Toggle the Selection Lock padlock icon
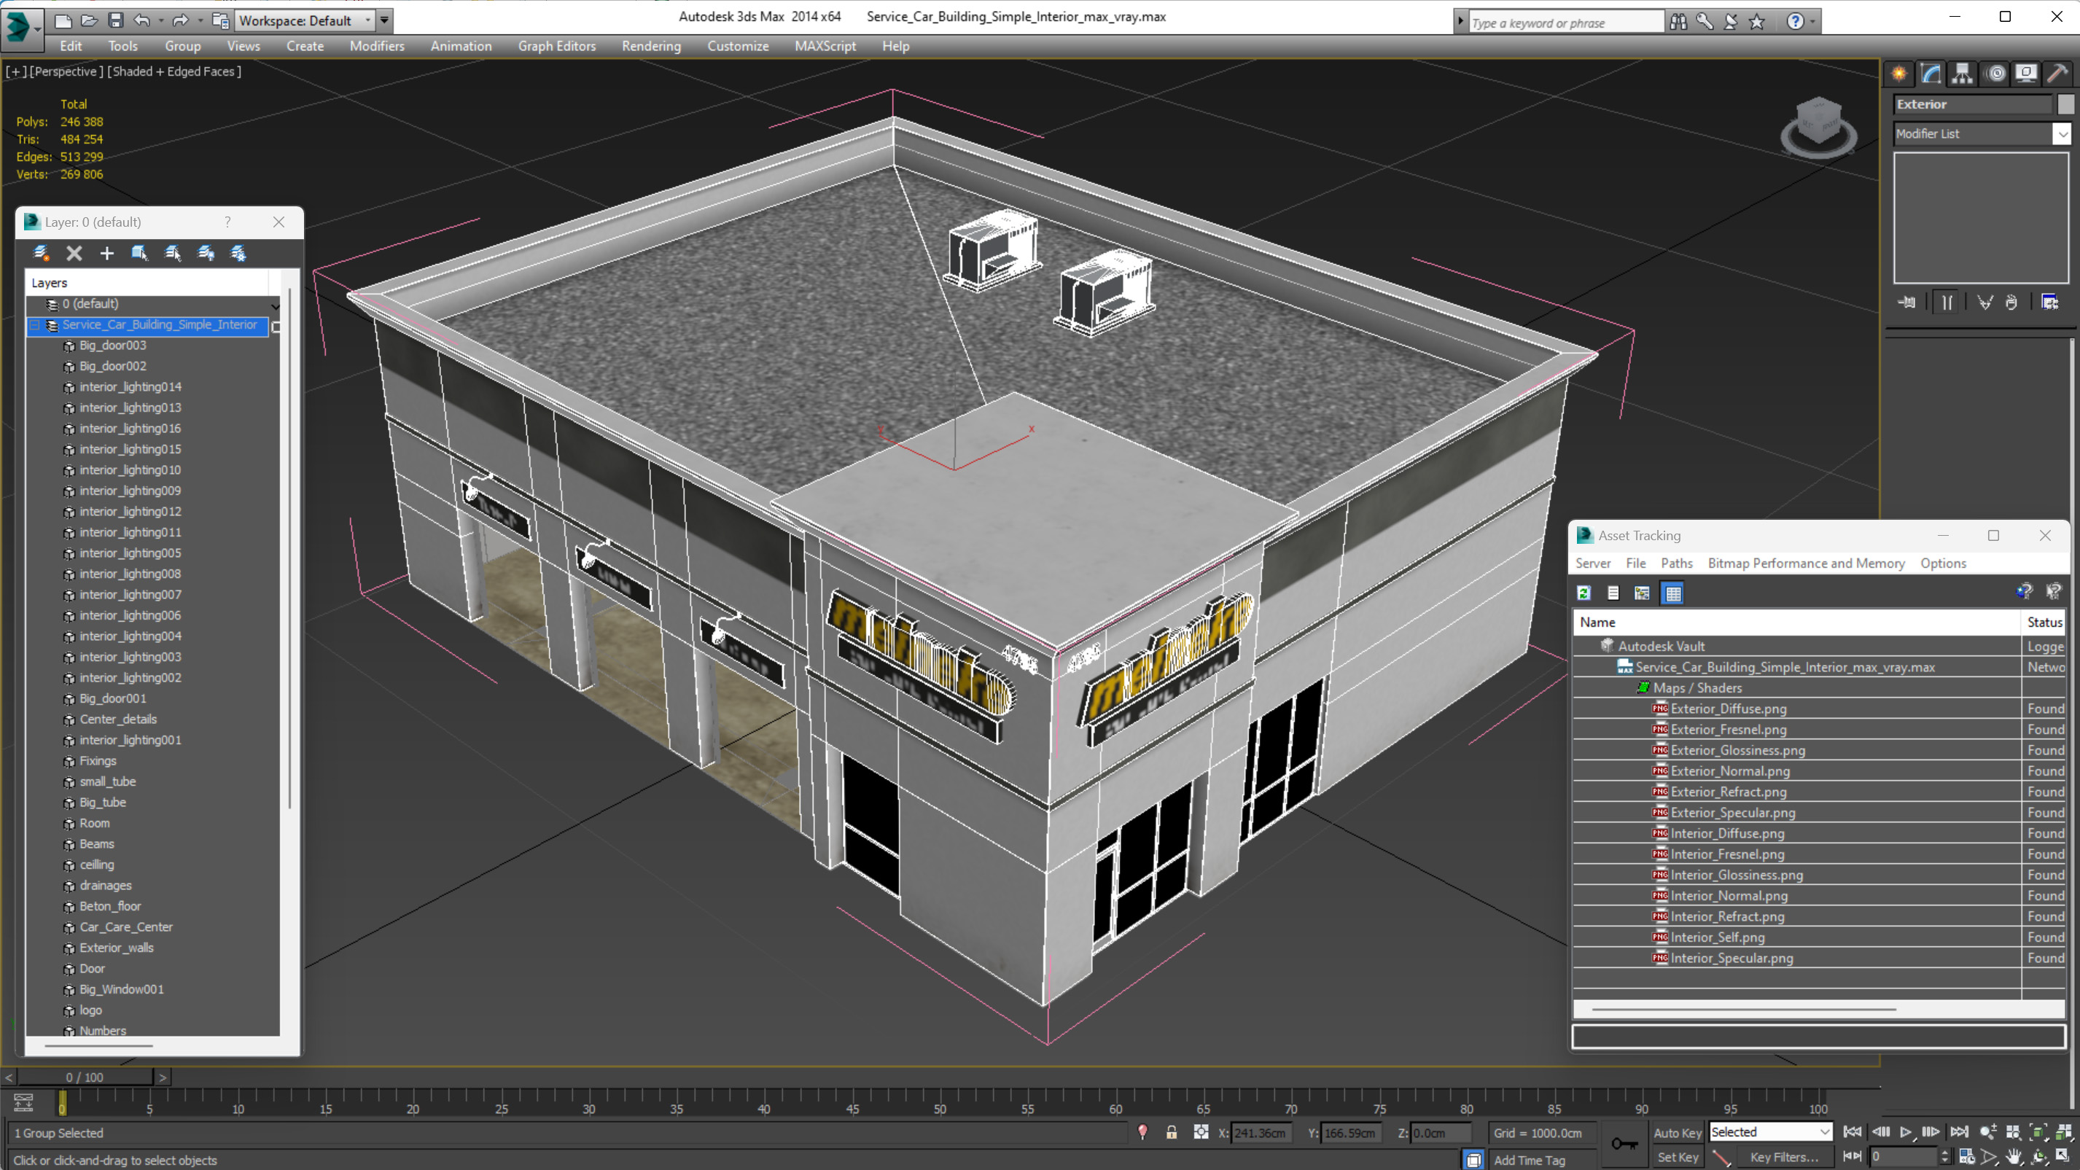The width and height of the screenshot is (2080, 1170). 1172,1132
